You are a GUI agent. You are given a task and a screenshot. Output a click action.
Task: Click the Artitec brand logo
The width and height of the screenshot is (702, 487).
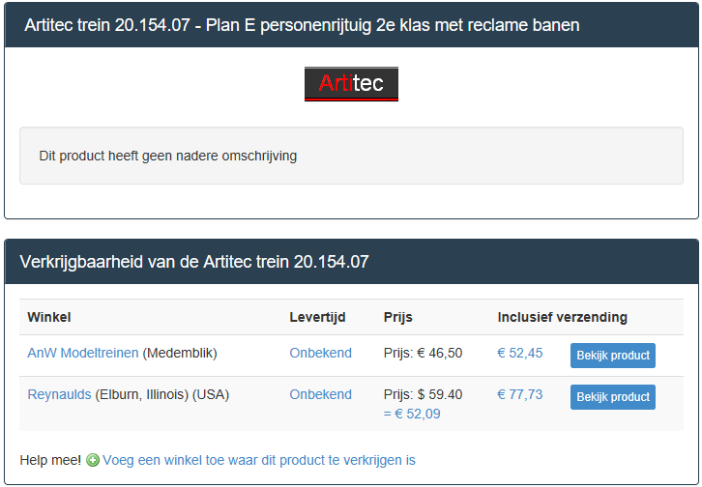click(351, 84)
